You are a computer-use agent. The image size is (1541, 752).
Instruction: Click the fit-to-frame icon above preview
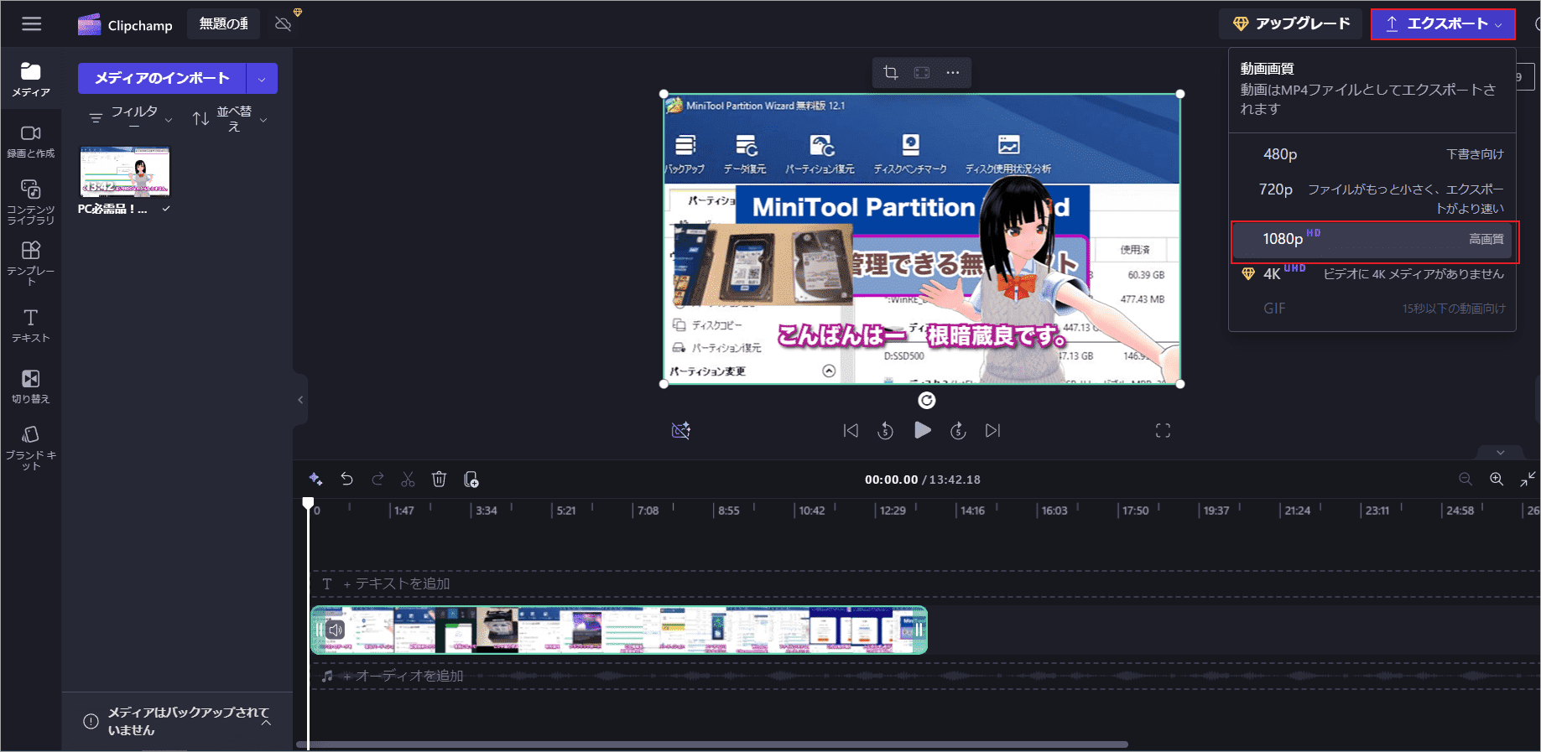(x=922, y=73)
